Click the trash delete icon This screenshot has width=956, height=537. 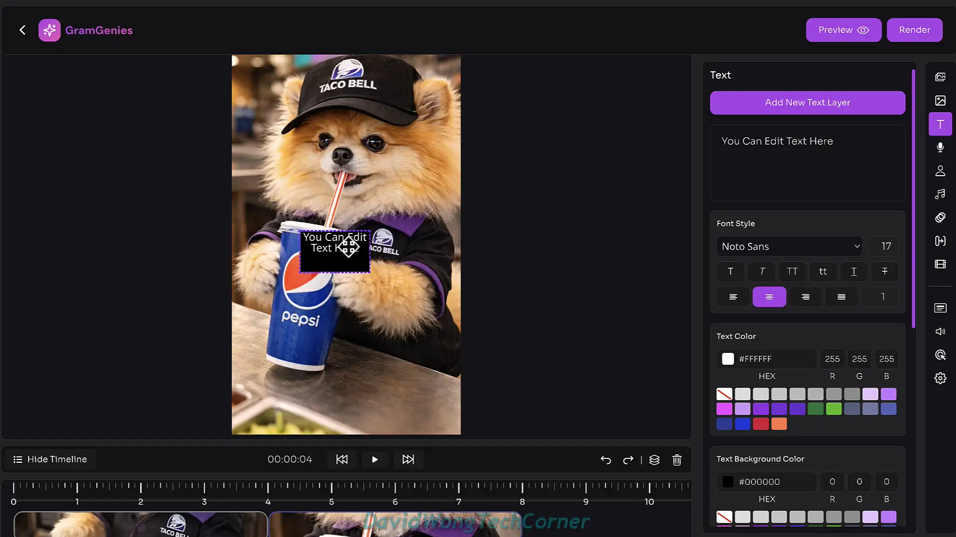click(677, 460)
